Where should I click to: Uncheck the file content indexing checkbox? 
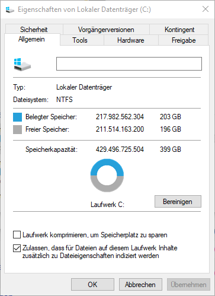[17, 248]
